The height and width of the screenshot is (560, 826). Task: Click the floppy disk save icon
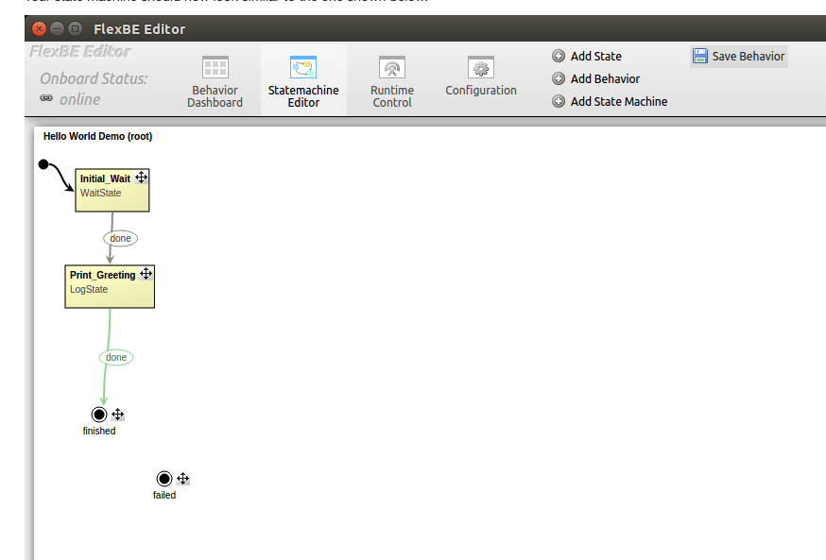point(700,56)
